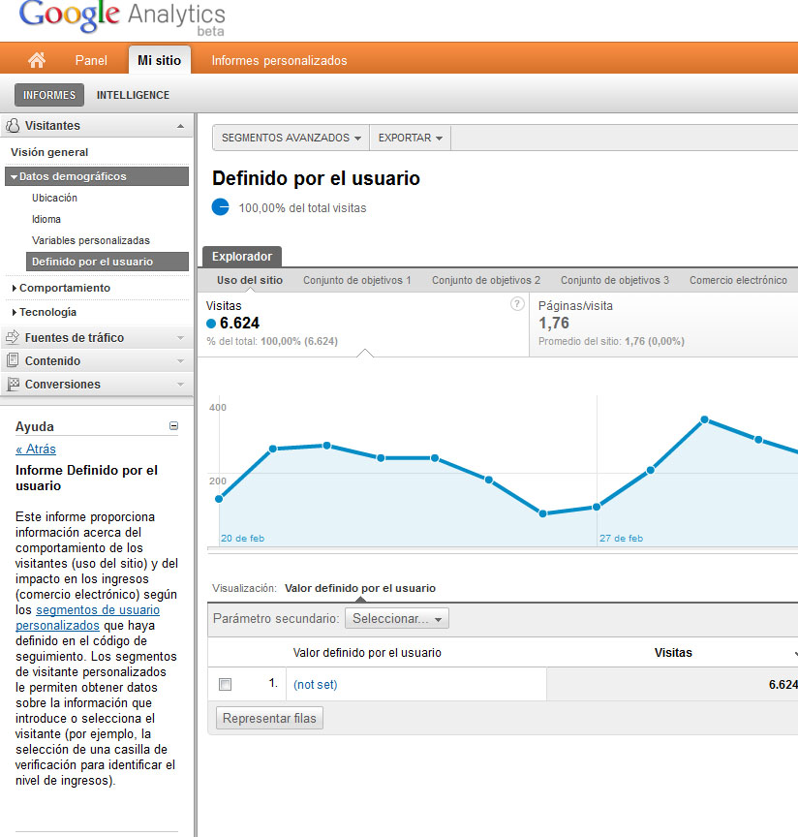Open the Exportar dropdown
This screenshot has width=798, height=837.
coord(410,139)
